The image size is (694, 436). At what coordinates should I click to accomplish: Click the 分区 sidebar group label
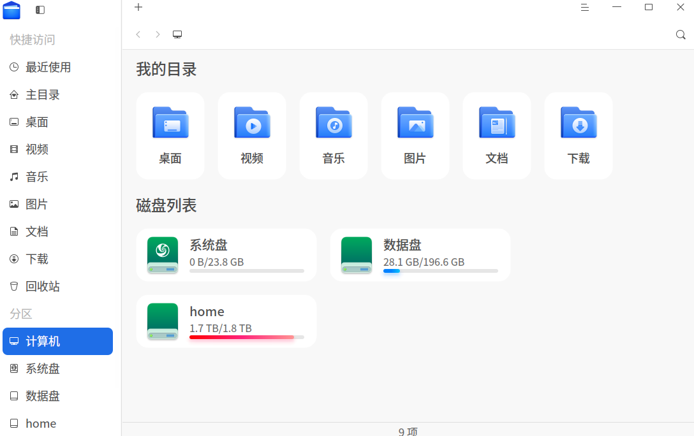pos(21,314)
